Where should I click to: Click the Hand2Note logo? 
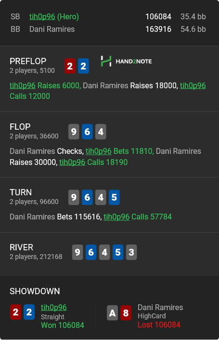coord(126,61)
